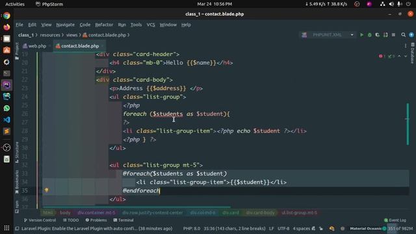416x234 pixels.
Task: Run the PHPUNIT.XML configuration with the play icon
Action: (x=361, y=34)
